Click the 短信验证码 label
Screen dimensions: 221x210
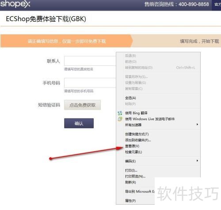tap(49, 105)
